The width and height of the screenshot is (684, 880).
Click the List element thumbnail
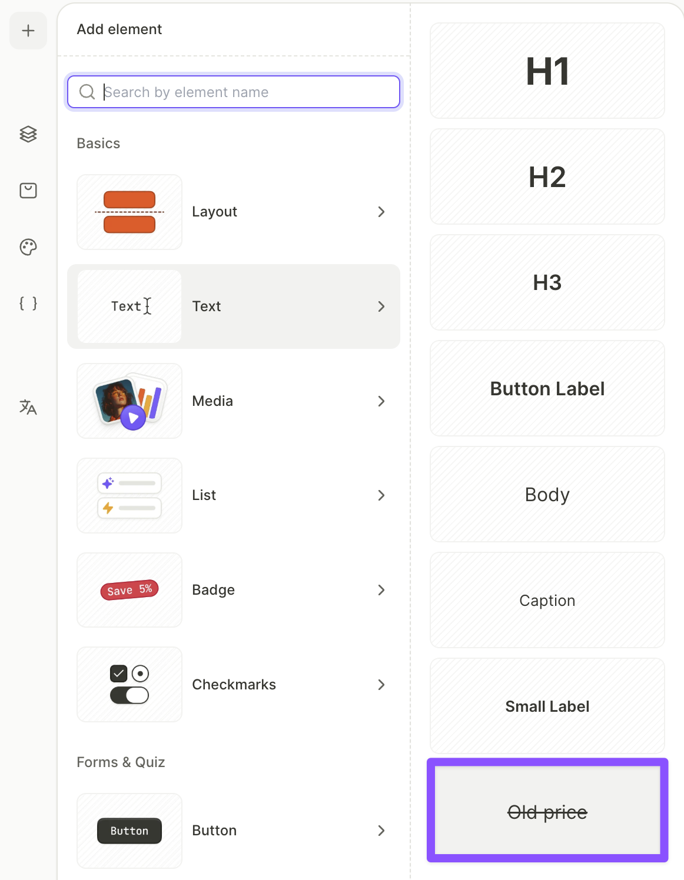130,495
